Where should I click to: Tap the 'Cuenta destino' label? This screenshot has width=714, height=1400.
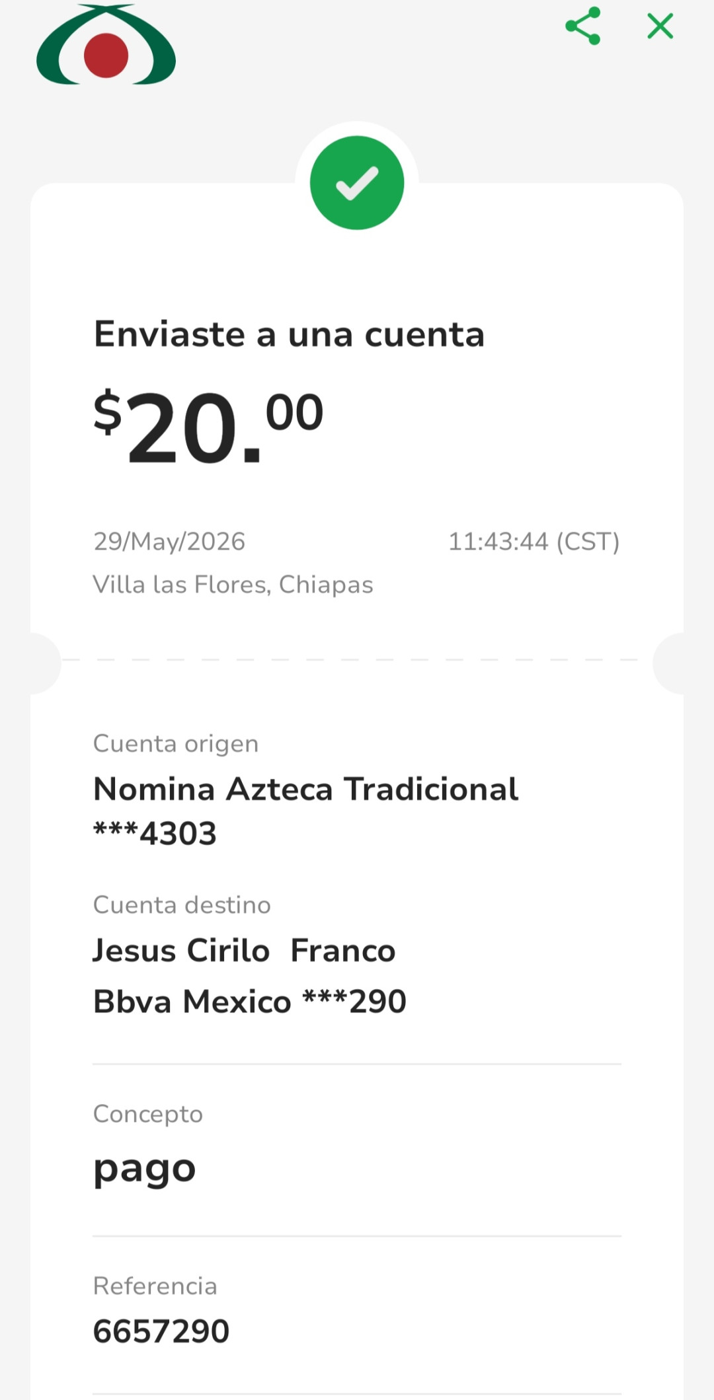182,905
